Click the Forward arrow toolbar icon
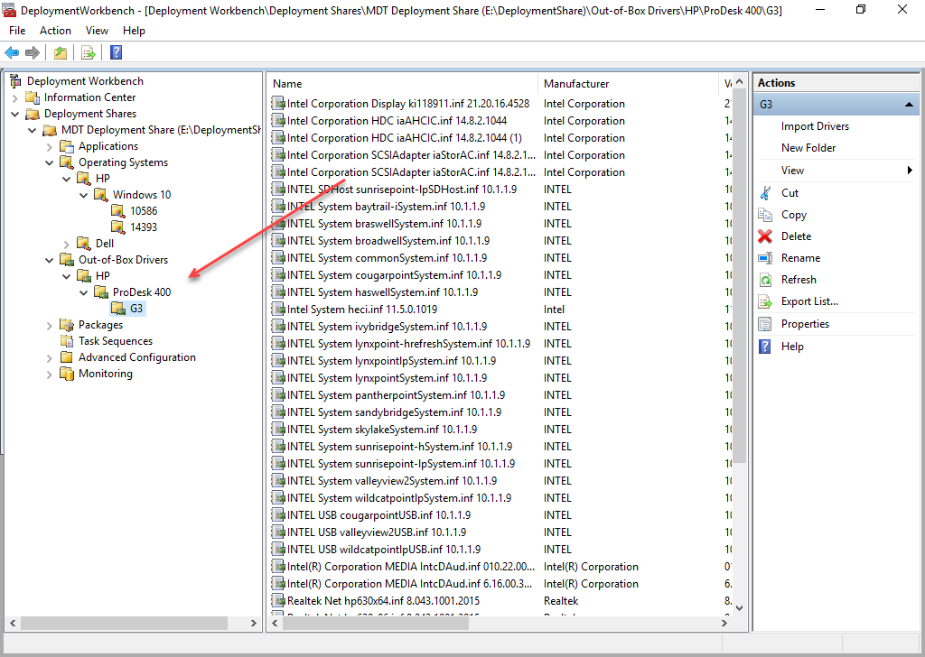Viewport: 925px width, 657px height. coord(33,52)
